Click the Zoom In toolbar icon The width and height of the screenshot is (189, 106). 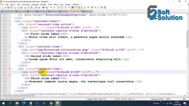(x=51, y=7)
